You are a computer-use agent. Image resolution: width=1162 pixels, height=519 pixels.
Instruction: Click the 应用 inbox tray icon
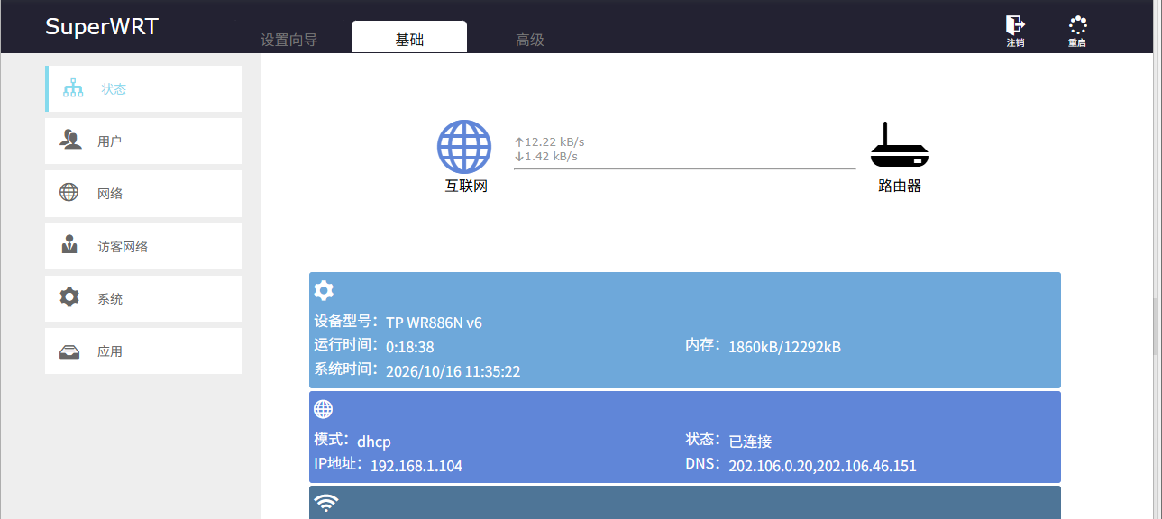pos(69,351)
